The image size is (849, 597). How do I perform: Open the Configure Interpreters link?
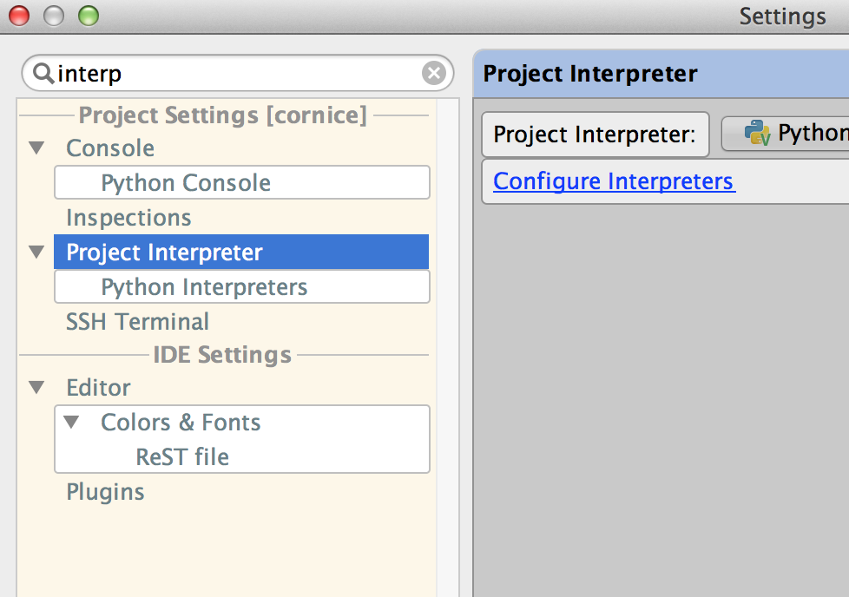click(614, 181)
